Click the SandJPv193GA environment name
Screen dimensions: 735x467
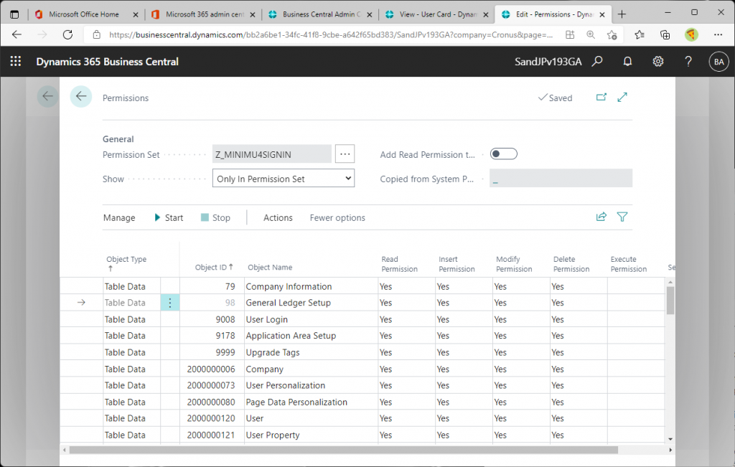tap(548, 62)
